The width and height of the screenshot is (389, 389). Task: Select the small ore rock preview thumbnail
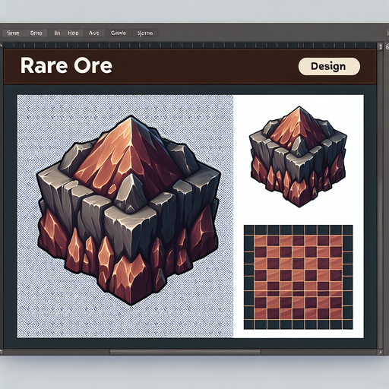299,157
